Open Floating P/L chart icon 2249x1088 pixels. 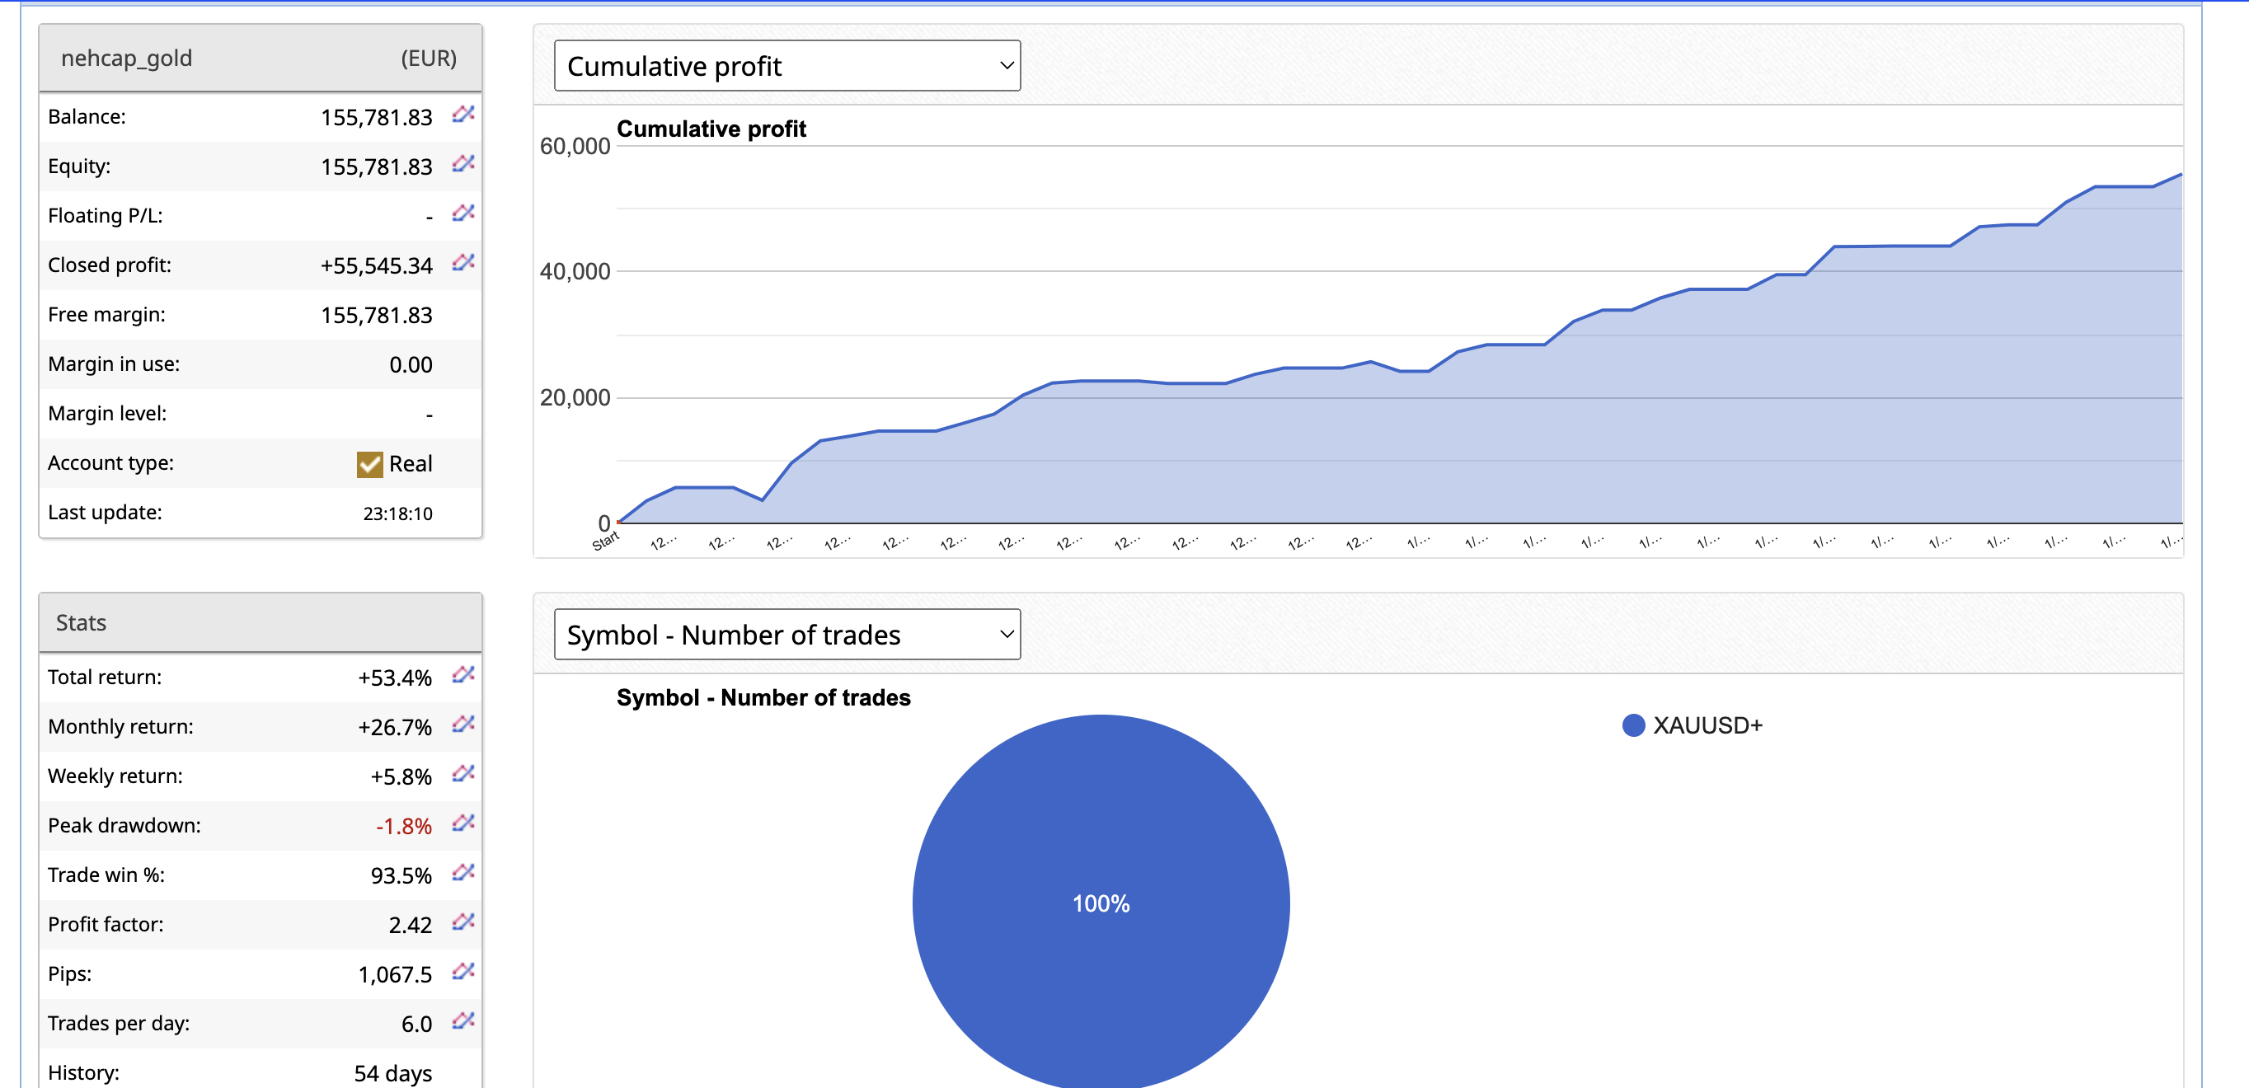click(x=462, y=213)
